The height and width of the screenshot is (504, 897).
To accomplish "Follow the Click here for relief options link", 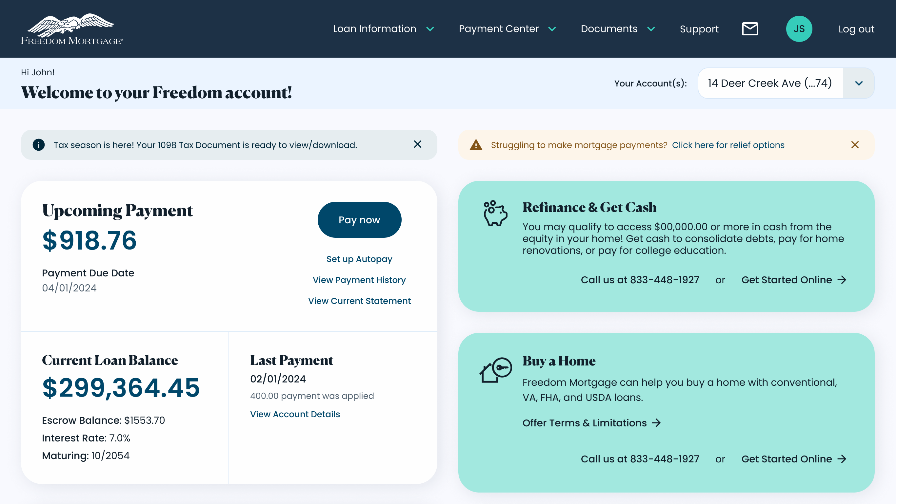I will tap(728, 145).
